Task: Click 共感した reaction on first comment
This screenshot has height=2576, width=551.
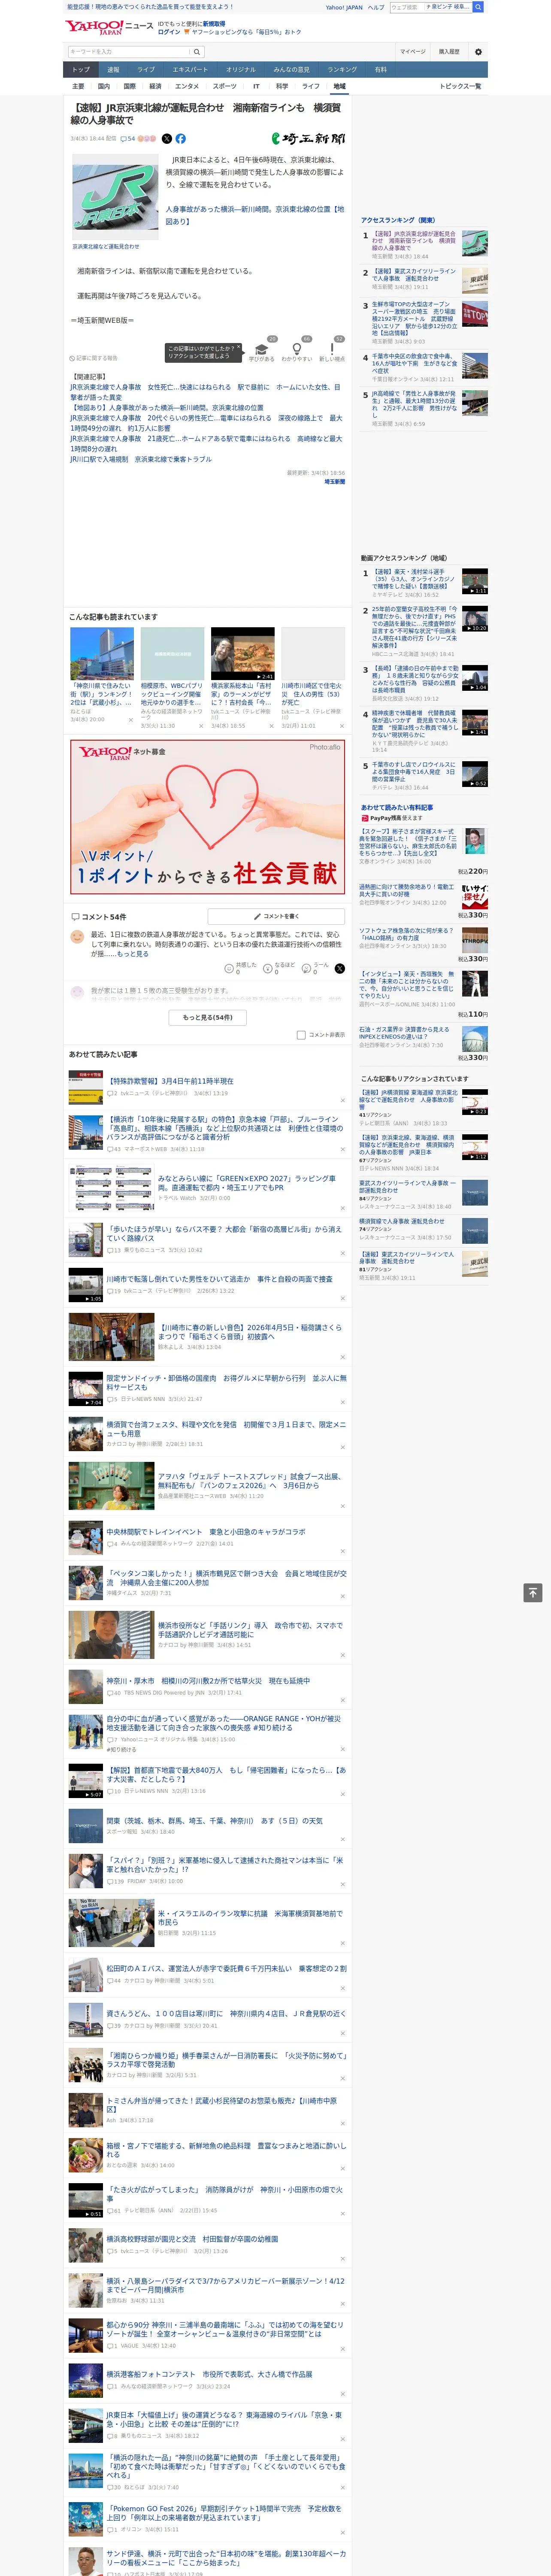Action: (x=240, y=968)
